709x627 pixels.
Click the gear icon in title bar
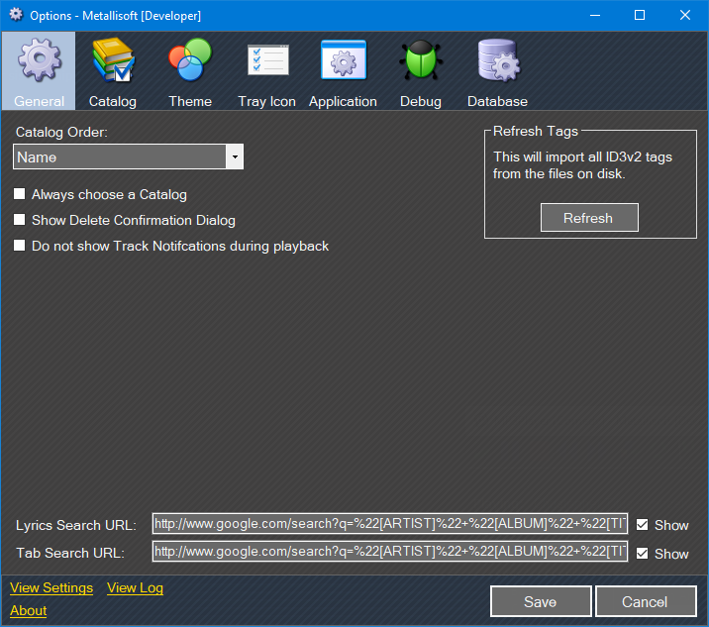[x=16, y=15]
